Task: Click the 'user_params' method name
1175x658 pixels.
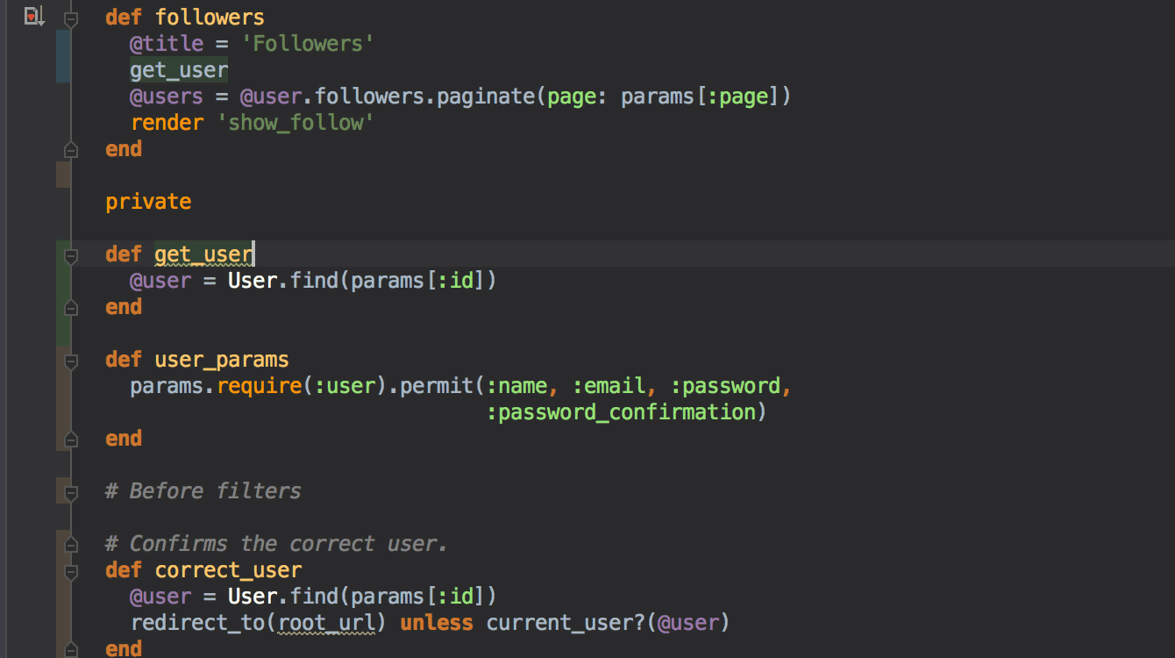Action: (222, 360)
